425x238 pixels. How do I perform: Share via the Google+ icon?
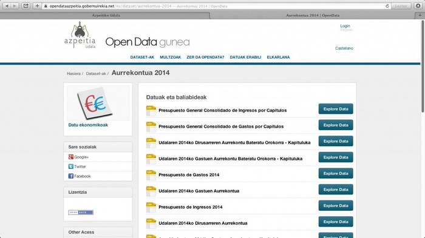[71, 157]
